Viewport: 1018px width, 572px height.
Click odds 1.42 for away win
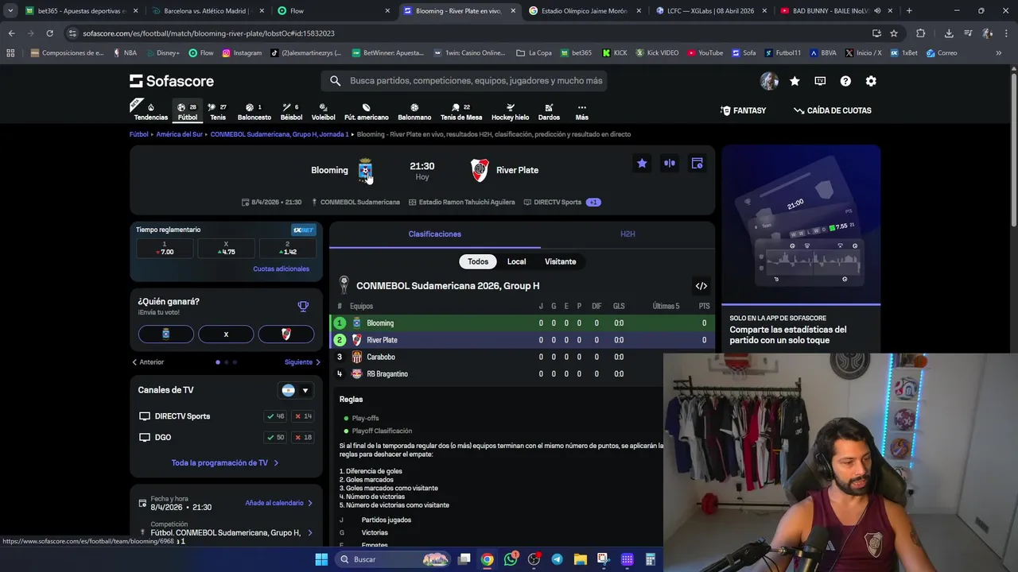[287, 249]
